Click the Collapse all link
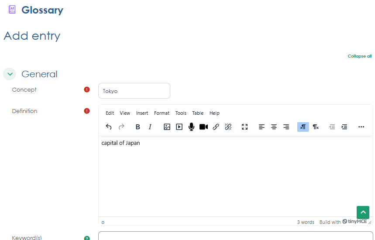Viewport: 375px width, 240px height. click(359, 56)
